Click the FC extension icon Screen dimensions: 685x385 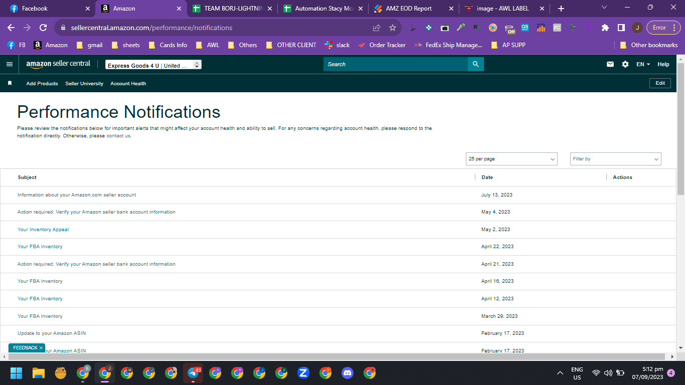pos(557,28)
